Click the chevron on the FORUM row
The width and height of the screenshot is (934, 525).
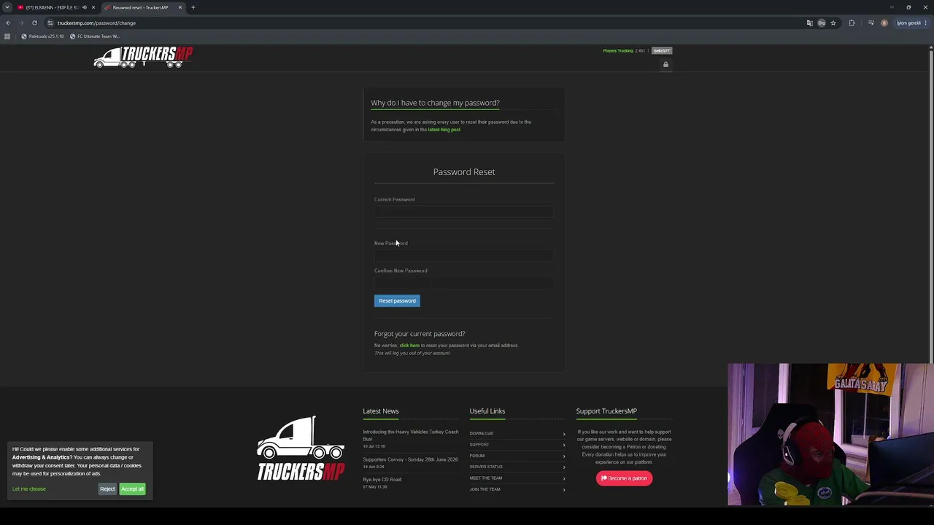[564, 456]
